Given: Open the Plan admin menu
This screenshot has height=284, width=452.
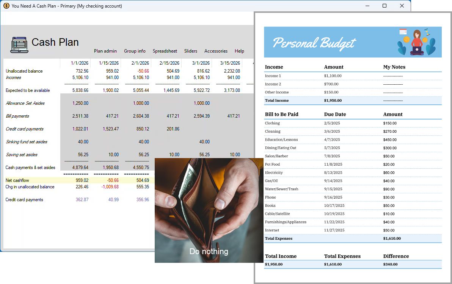Looking at the screenshot, I should 105,51.
